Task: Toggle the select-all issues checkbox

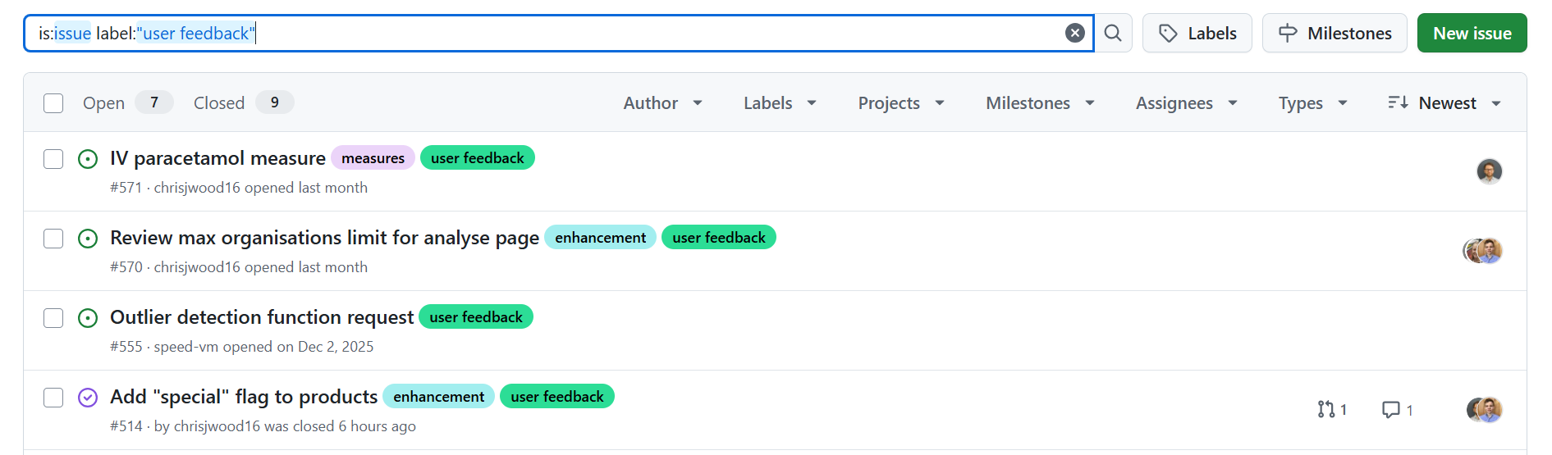Action: pos(53,103)
